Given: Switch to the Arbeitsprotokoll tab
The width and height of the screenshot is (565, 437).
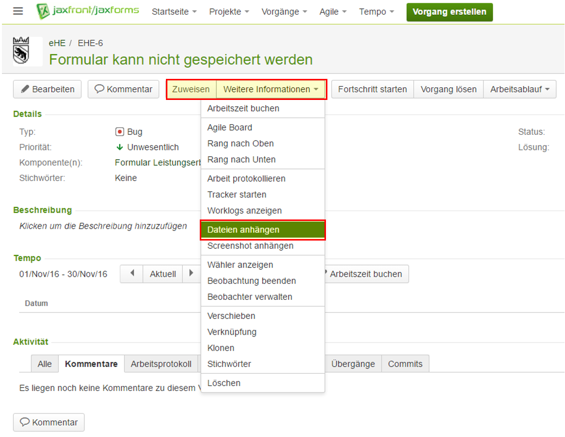Looking at the screenshot, I should [x=161, y=364].
